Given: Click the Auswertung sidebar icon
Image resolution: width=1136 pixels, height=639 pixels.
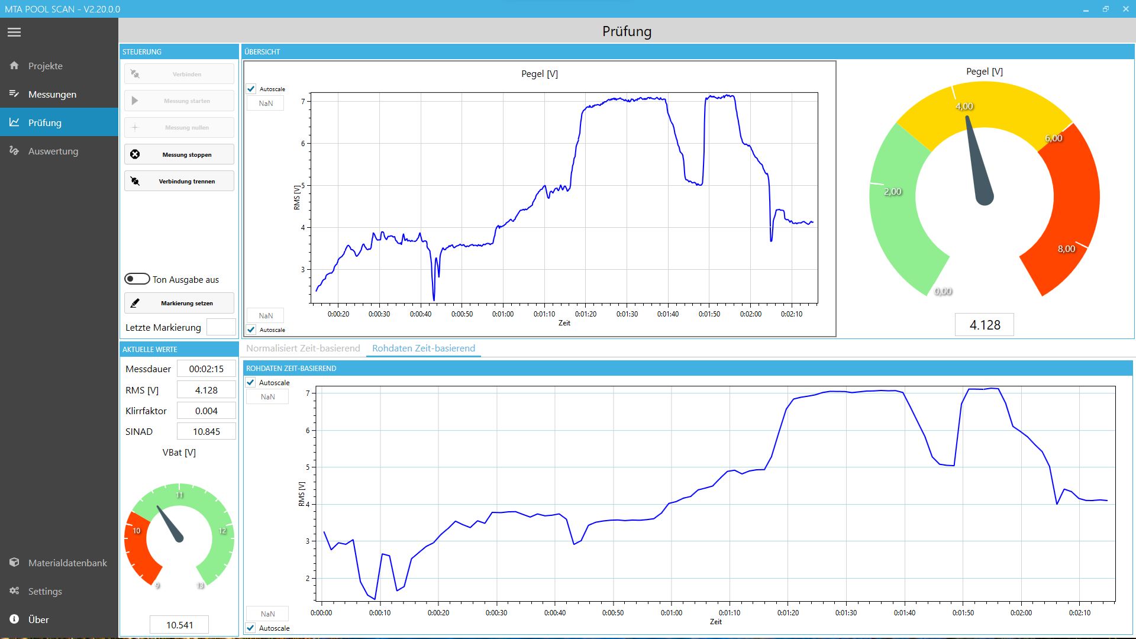Looking at the screenshot, I should (14, 151).
